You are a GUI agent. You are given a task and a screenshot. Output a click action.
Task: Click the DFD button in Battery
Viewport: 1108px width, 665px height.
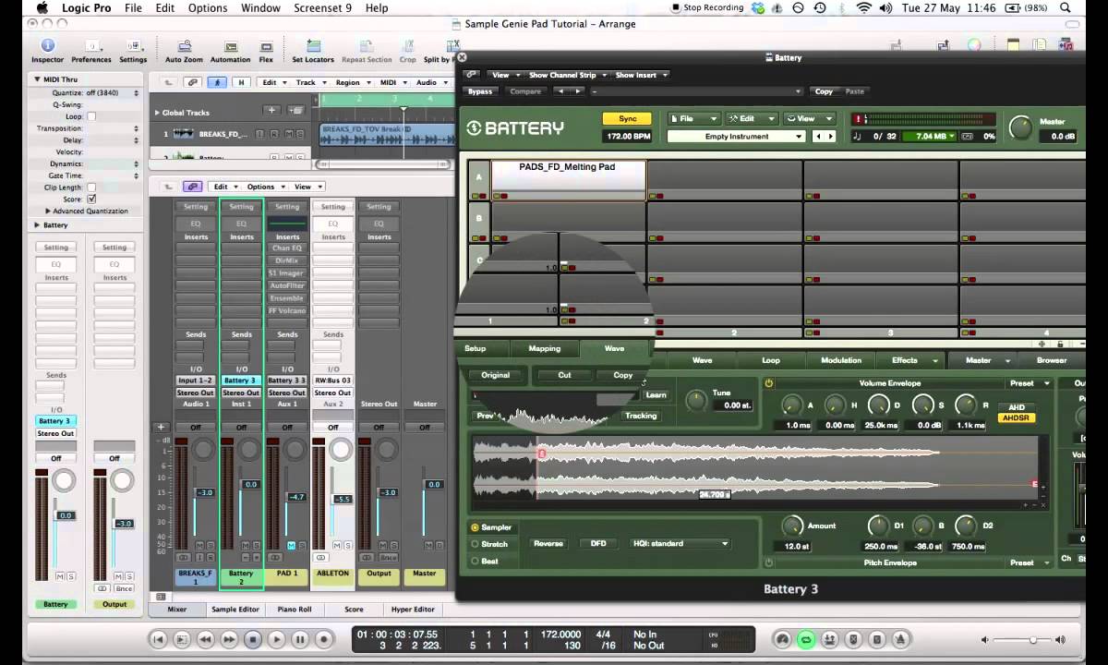(x=598, y=543)
